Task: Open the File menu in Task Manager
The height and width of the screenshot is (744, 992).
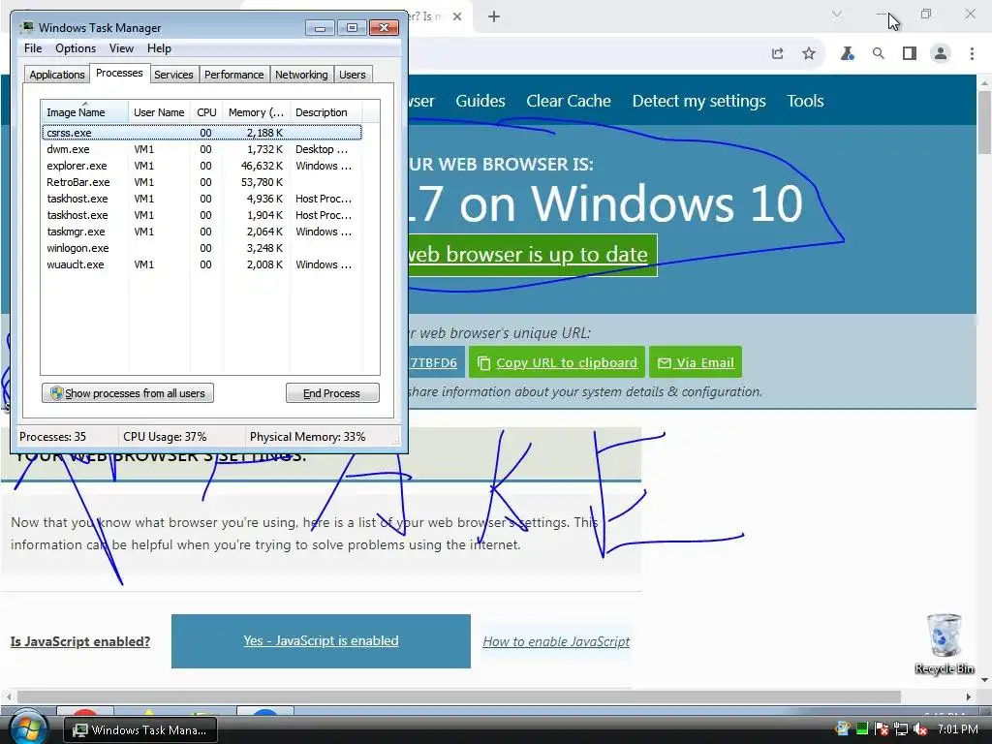Action: click(x=33, y=48)
